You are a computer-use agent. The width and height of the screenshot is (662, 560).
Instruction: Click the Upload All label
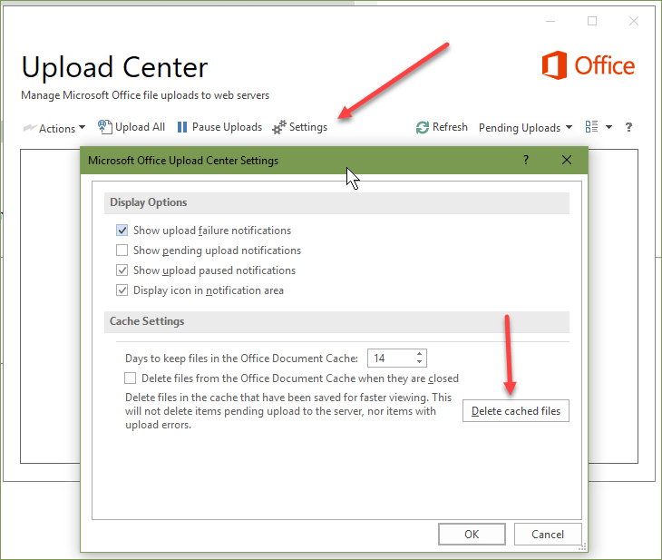[141, 127]
